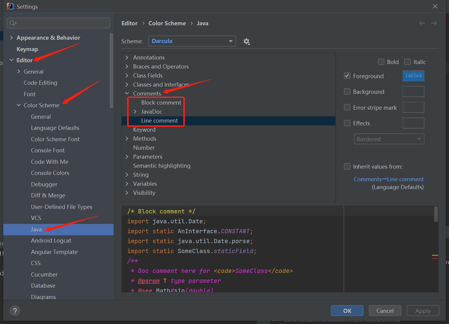This screenshot has height=324, width=449.
Task: Click the search magnifier icon
Action: coord(13,23)
